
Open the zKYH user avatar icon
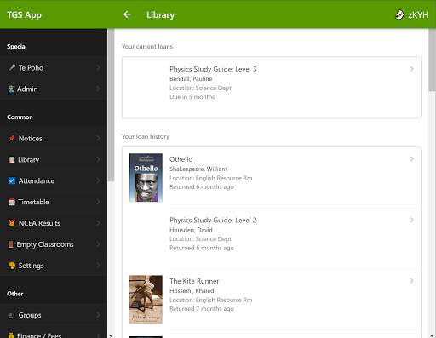[399, 14]
